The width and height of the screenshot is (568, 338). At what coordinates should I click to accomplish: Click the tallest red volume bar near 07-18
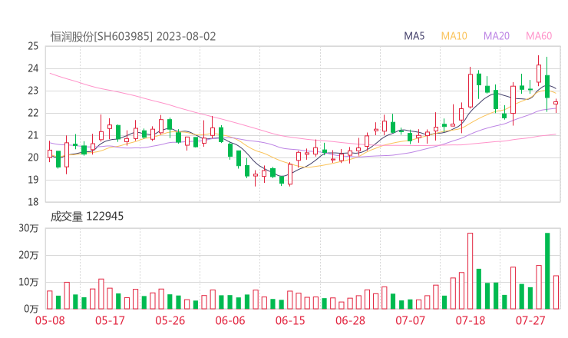point(471,271)
